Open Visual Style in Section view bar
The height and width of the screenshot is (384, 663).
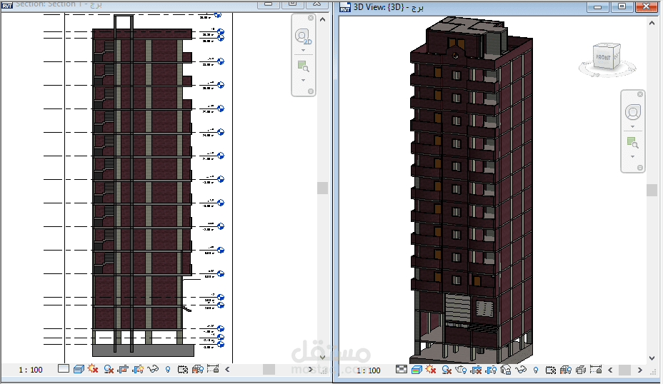79,369
